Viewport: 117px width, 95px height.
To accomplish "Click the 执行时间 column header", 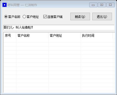I will pyautogui.click(x=97, y=35).
